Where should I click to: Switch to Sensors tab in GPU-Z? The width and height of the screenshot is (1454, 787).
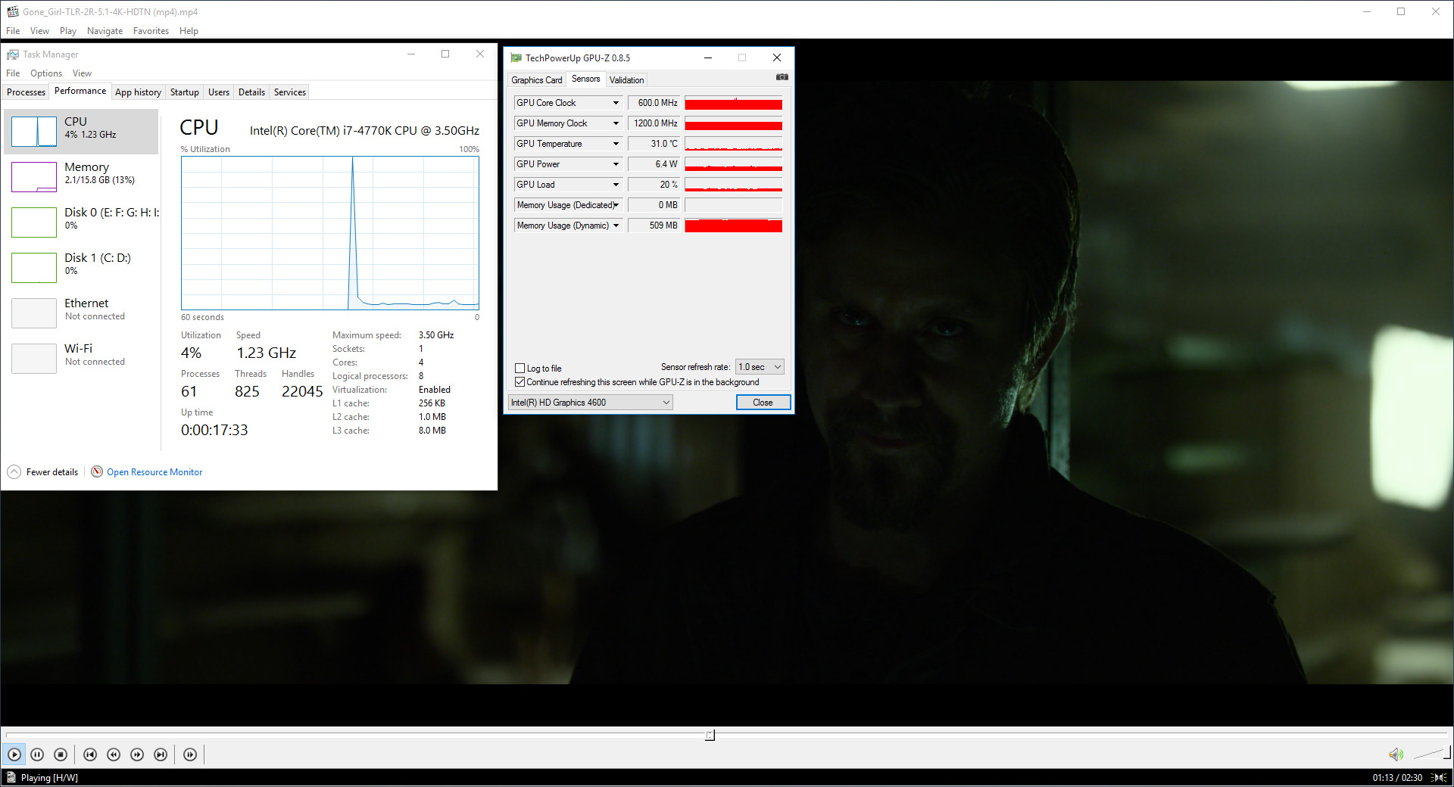585,79
